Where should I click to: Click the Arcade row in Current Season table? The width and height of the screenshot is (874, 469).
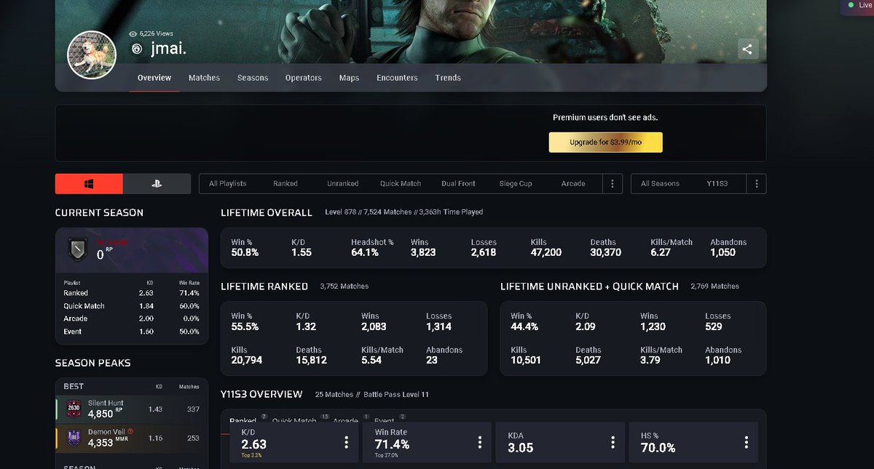[x=132, y=318]
